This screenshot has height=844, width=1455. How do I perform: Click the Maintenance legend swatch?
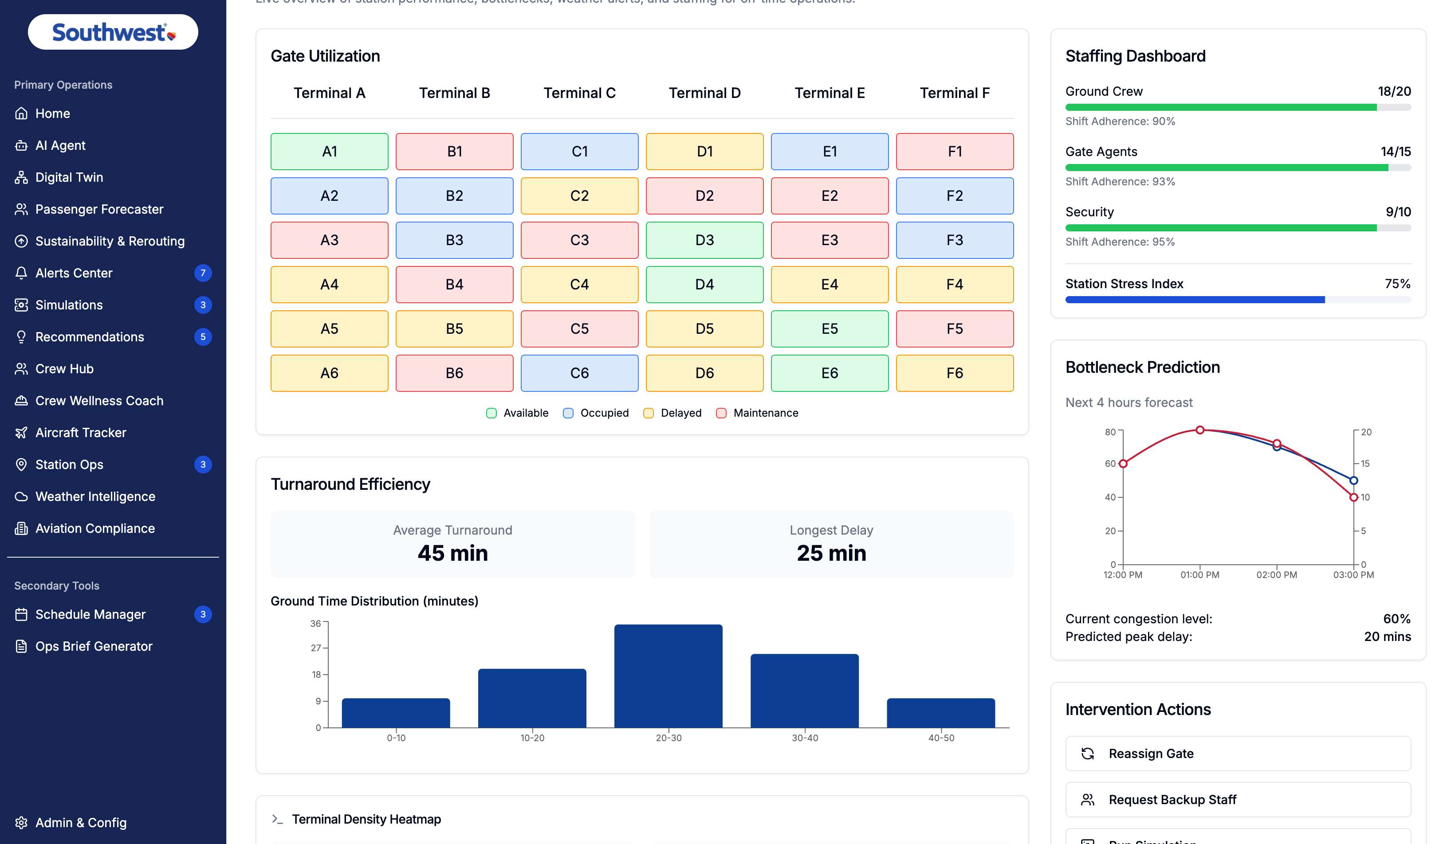point(721,413)
